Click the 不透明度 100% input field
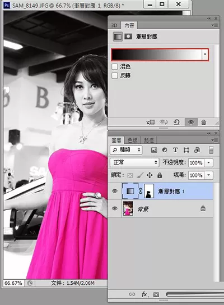Image resolution: width=224 pixels, height=305 pixels. click(196, 162)
